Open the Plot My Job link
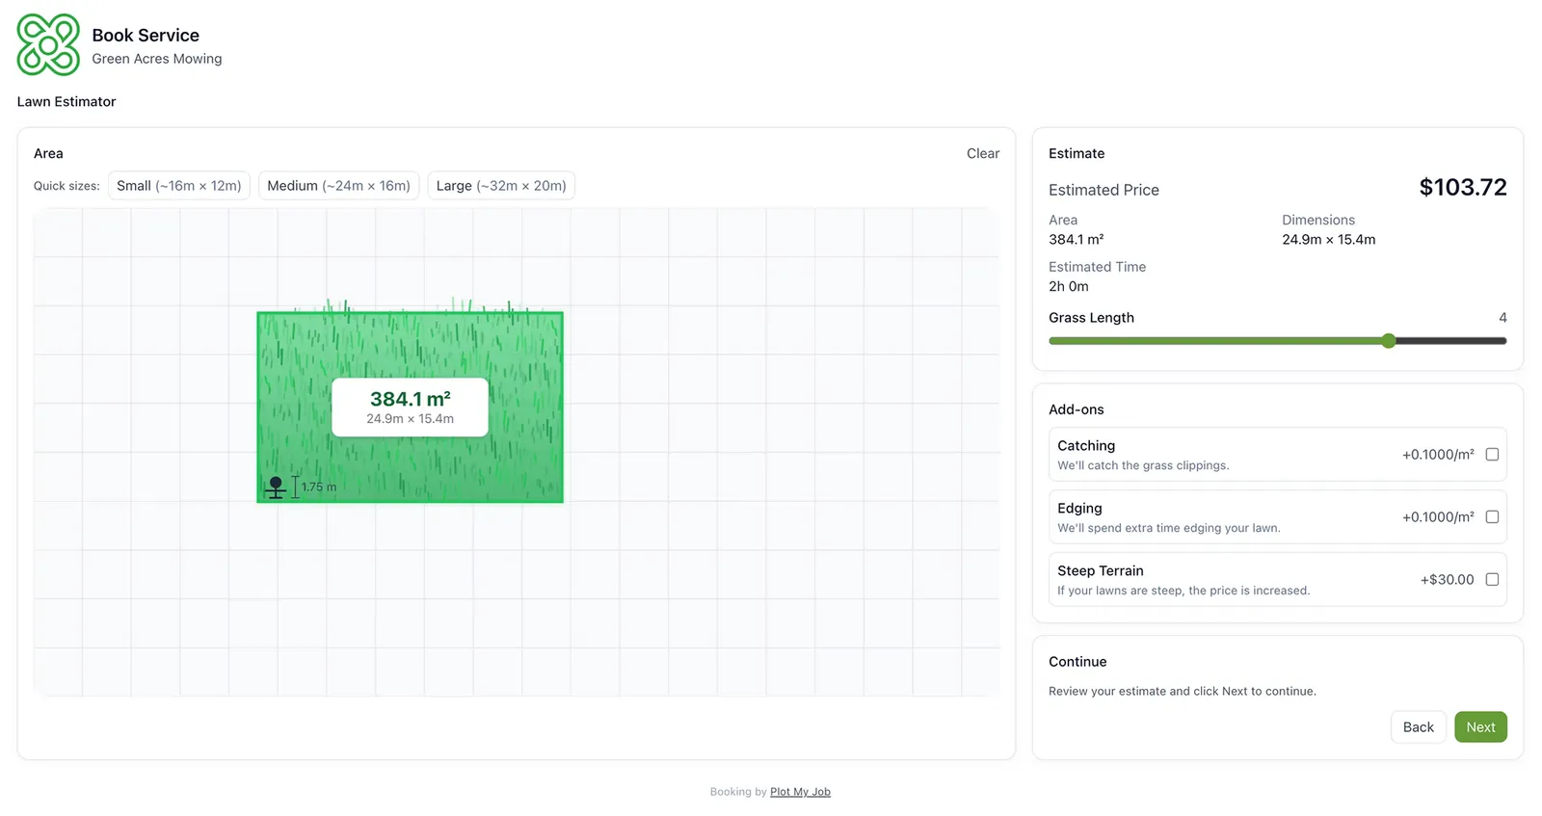 point(800,792)
